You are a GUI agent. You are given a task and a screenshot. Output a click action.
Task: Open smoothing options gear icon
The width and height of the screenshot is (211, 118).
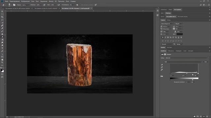point(77,5)
